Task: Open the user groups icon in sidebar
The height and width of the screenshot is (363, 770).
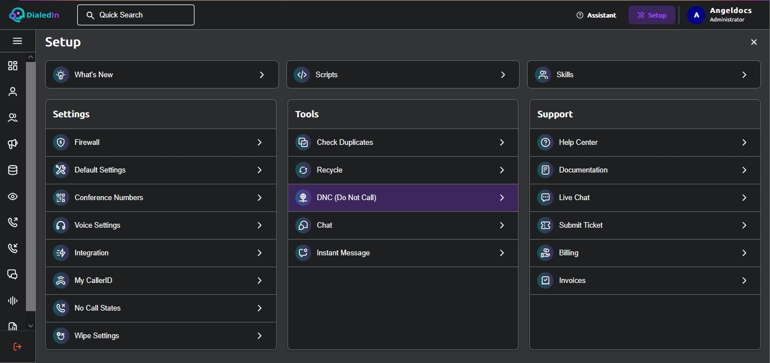Action: (12, 118)
